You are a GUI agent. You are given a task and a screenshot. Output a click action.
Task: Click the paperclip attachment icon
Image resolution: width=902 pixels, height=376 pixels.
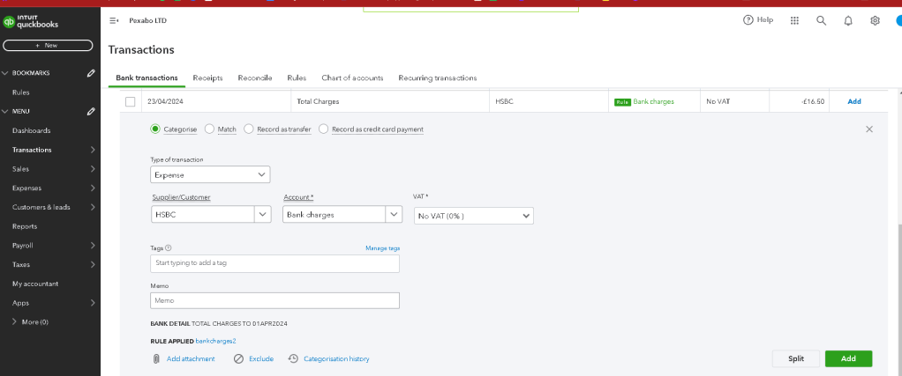click(x=156, y=358)
